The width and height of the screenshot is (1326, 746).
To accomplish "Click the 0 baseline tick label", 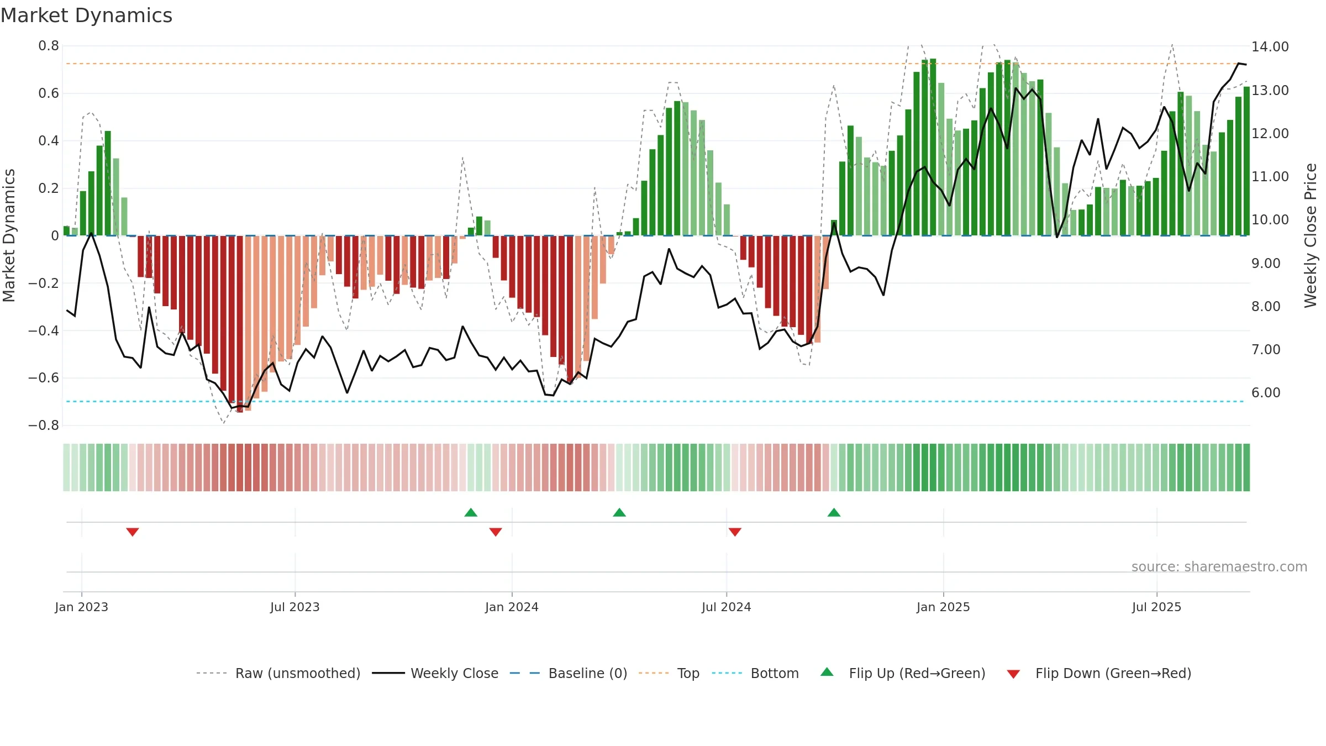I will 55,236.
